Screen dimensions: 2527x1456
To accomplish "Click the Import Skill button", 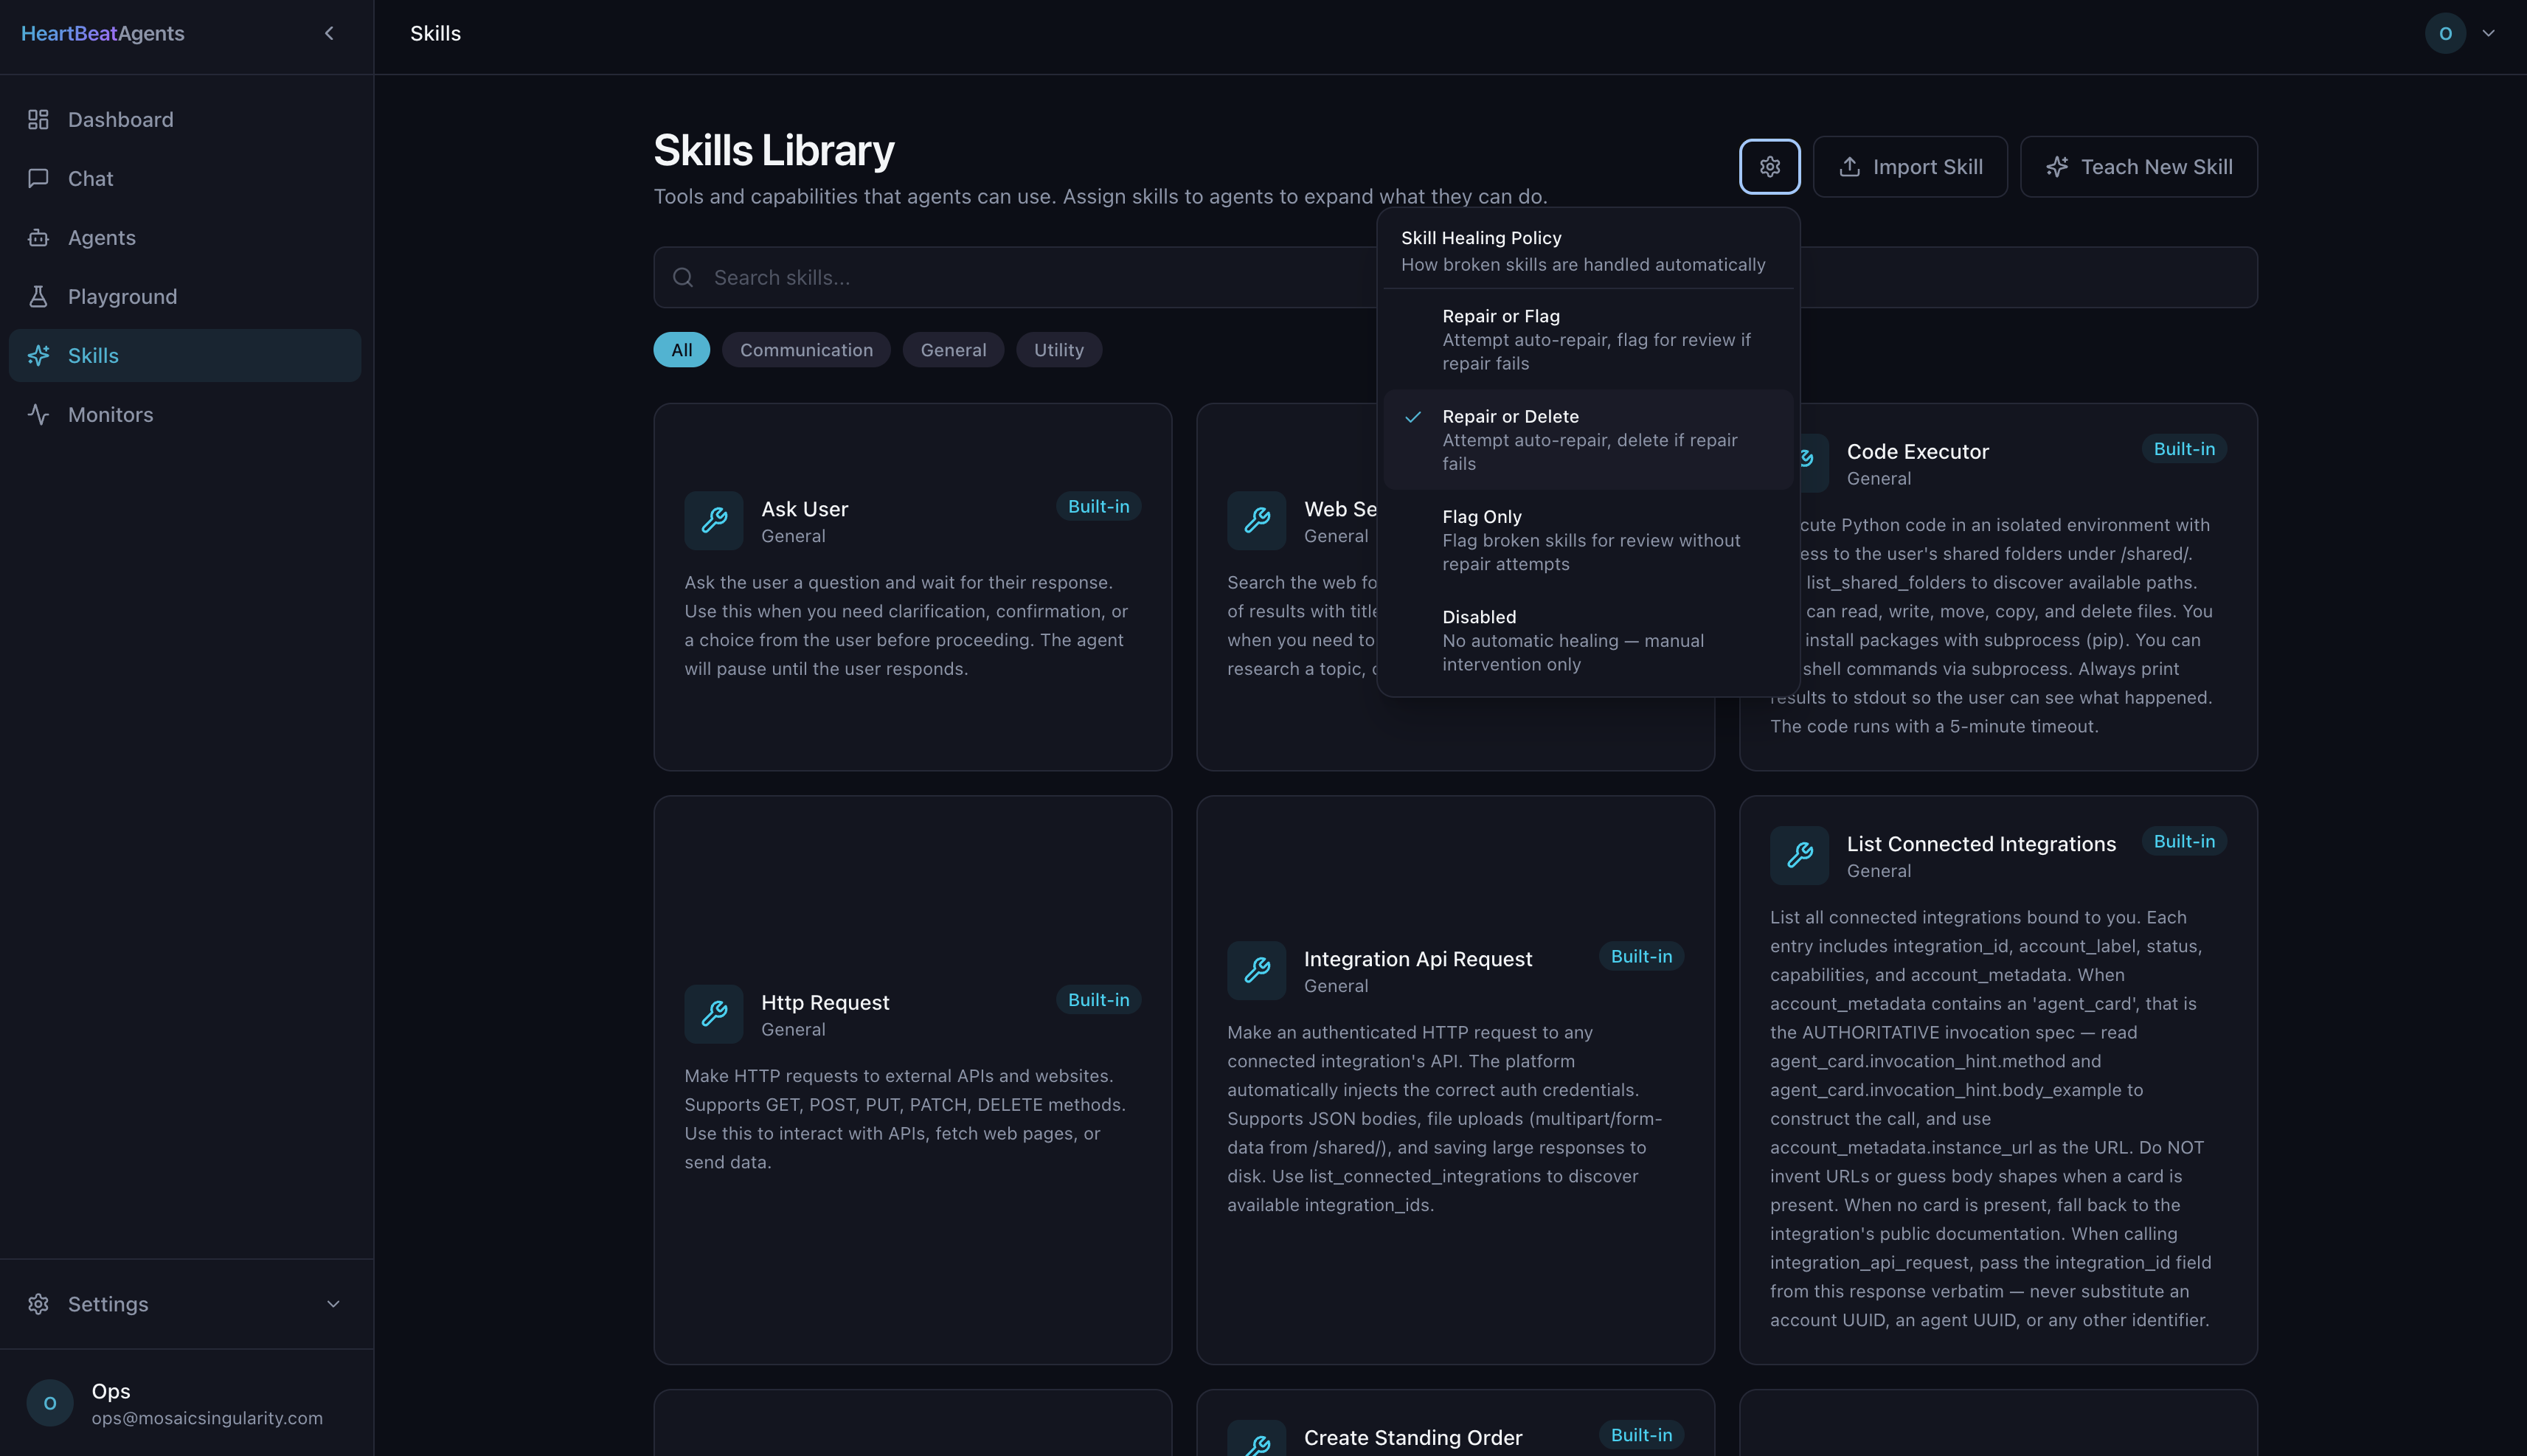I will click(x=1910, y=167).
